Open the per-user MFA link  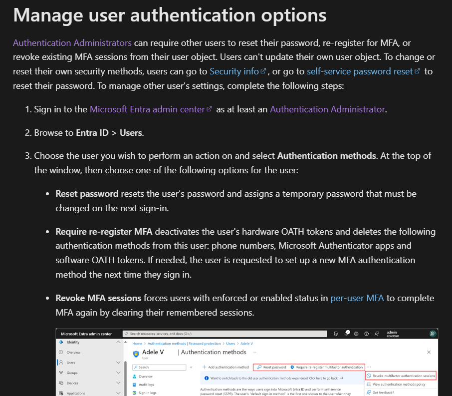357,298
